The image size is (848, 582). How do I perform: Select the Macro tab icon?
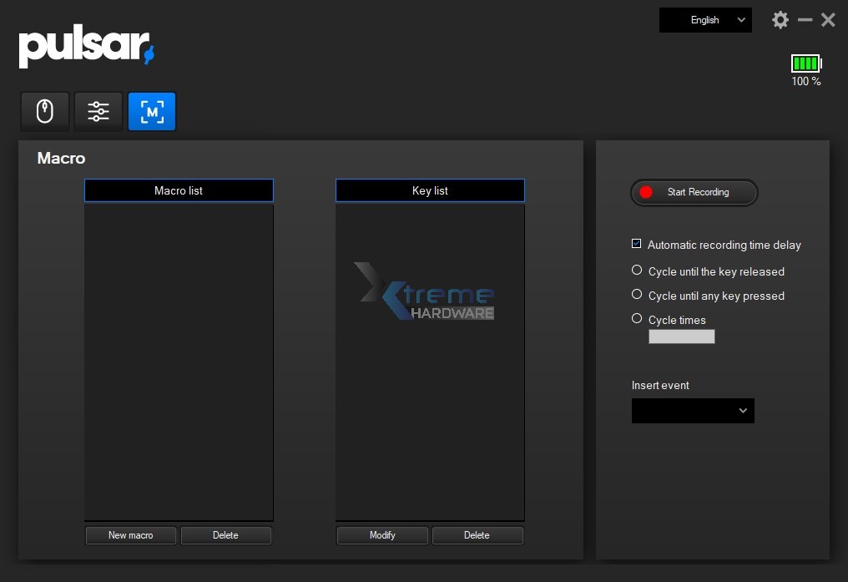click(x=152, y=112)
